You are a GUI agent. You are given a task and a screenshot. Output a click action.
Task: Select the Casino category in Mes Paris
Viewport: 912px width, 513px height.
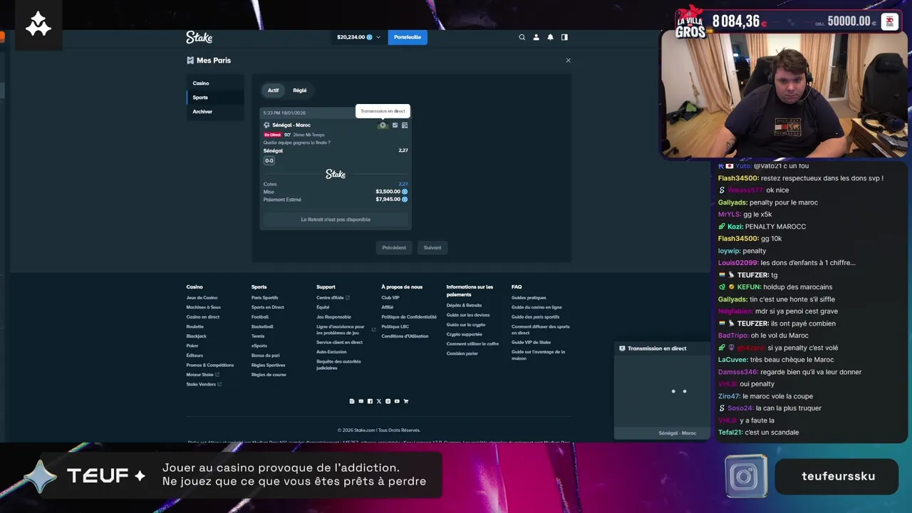(215, 83)
